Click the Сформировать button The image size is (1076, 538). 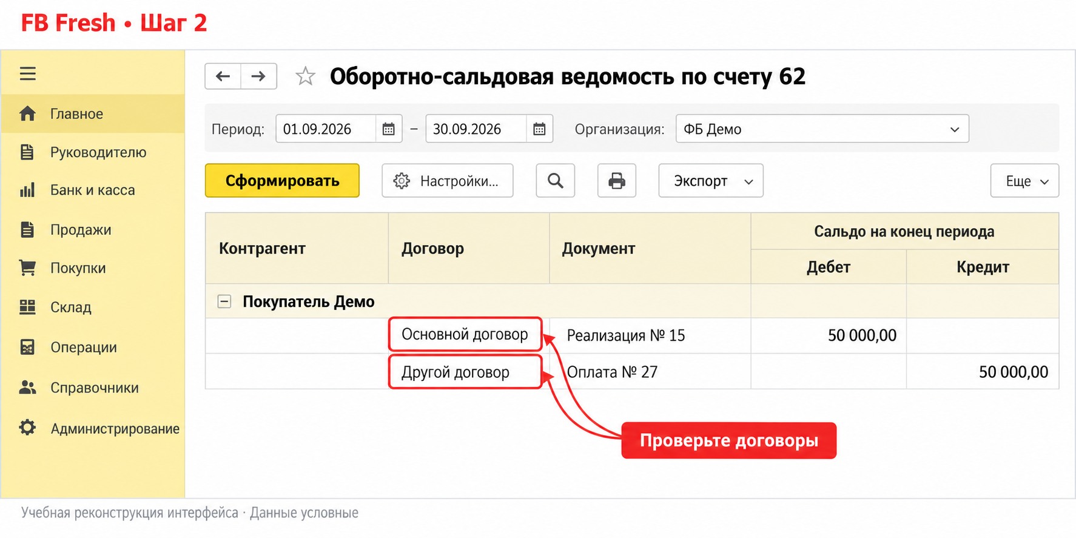pos(282,181)
